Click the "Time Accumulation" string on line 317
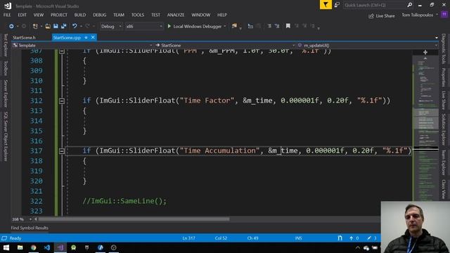Viewport: 450px width, 253px height. pyautogui.click(x=219, y=150)
